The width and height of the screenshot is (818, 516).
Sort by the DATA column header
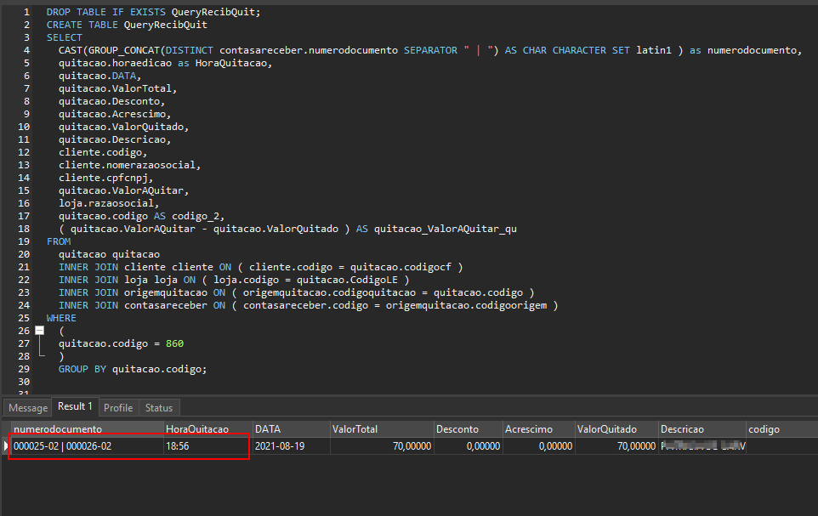click(291, 429)
